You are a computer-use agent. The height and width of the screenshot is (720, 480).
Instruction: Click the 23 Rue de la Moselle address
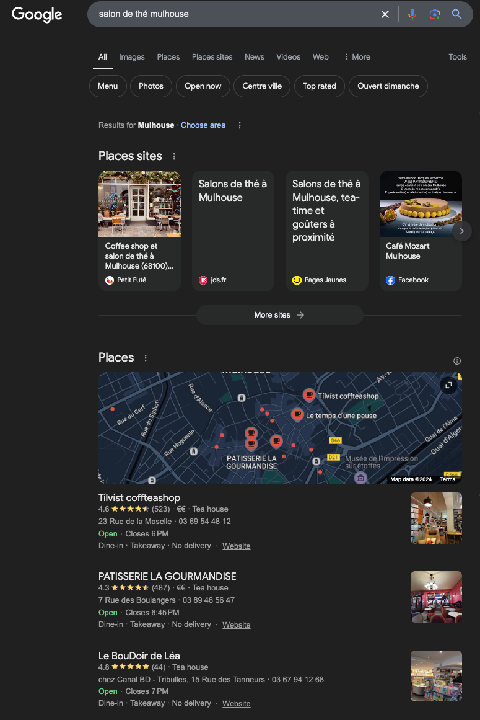[x=135, y=522]
